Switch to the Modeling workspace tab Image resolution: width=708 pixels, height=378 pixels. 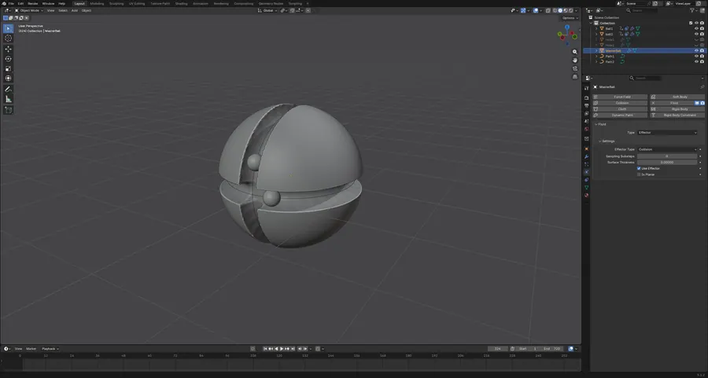pos(97,4)
